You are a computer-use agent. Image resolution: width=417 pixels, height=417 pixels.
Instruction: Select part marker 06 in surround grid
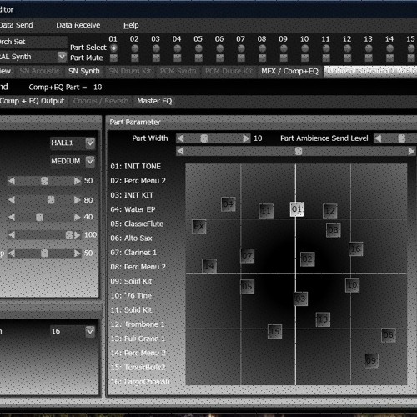(x=389, y=334)
